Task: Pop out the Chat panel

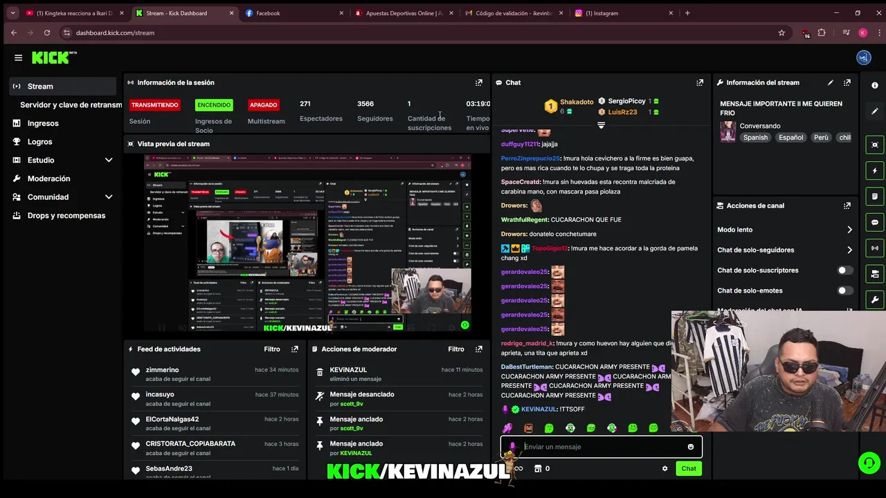Action: pos(700,82)
